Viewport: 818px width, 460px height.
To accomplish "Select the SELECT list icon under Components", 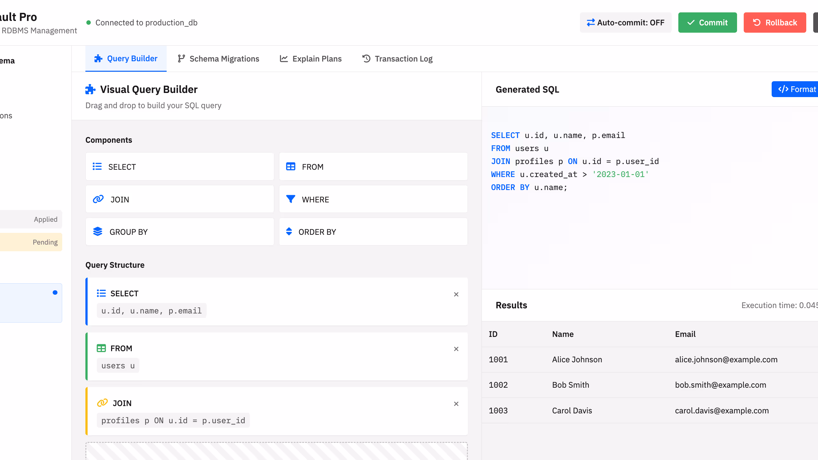I will coord(97,166).
